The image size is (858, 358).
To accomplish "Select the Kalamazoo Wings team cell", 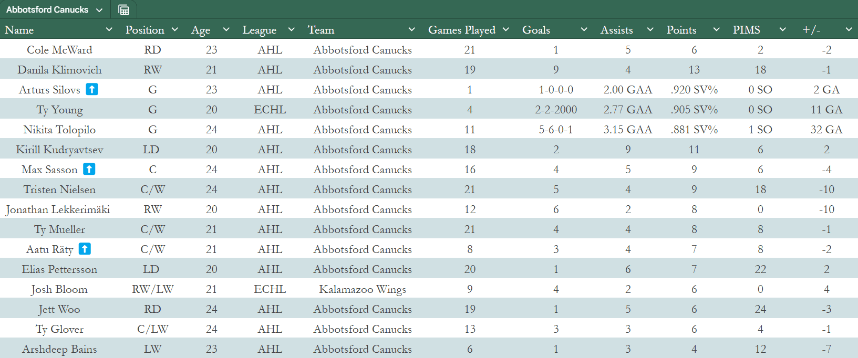I will (363, 289).
